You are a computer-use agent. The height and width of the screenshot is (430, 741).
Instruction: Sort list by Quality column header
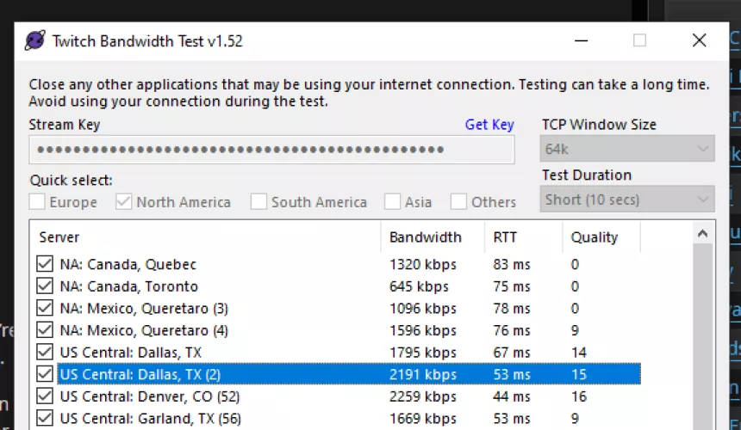coord(601,237)
